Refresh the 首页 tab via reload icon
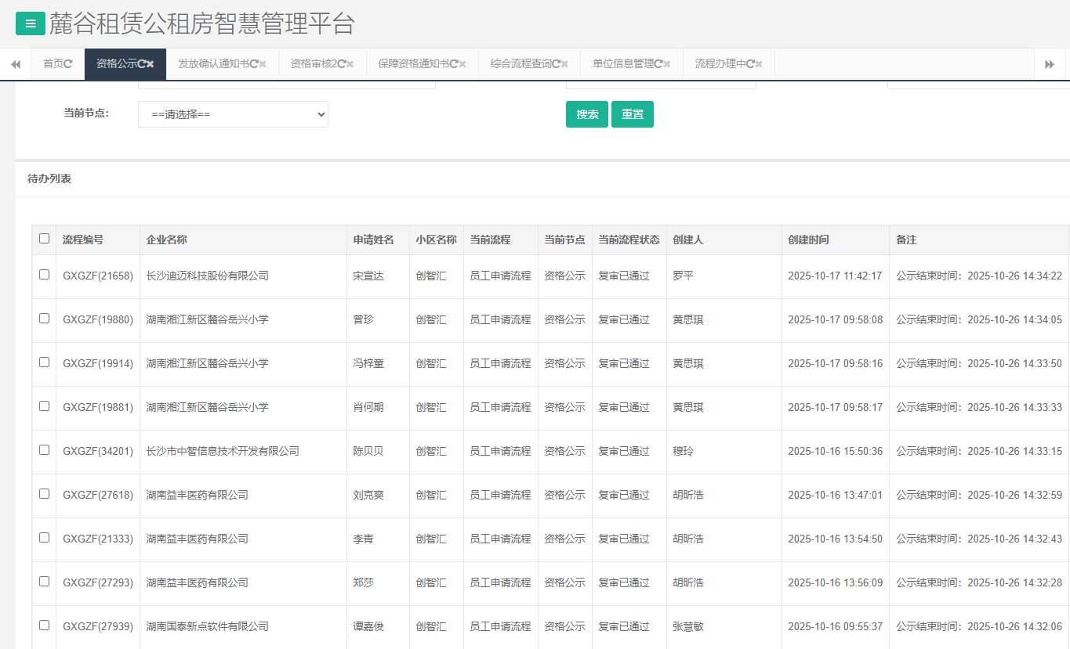 tap(68, 64)
